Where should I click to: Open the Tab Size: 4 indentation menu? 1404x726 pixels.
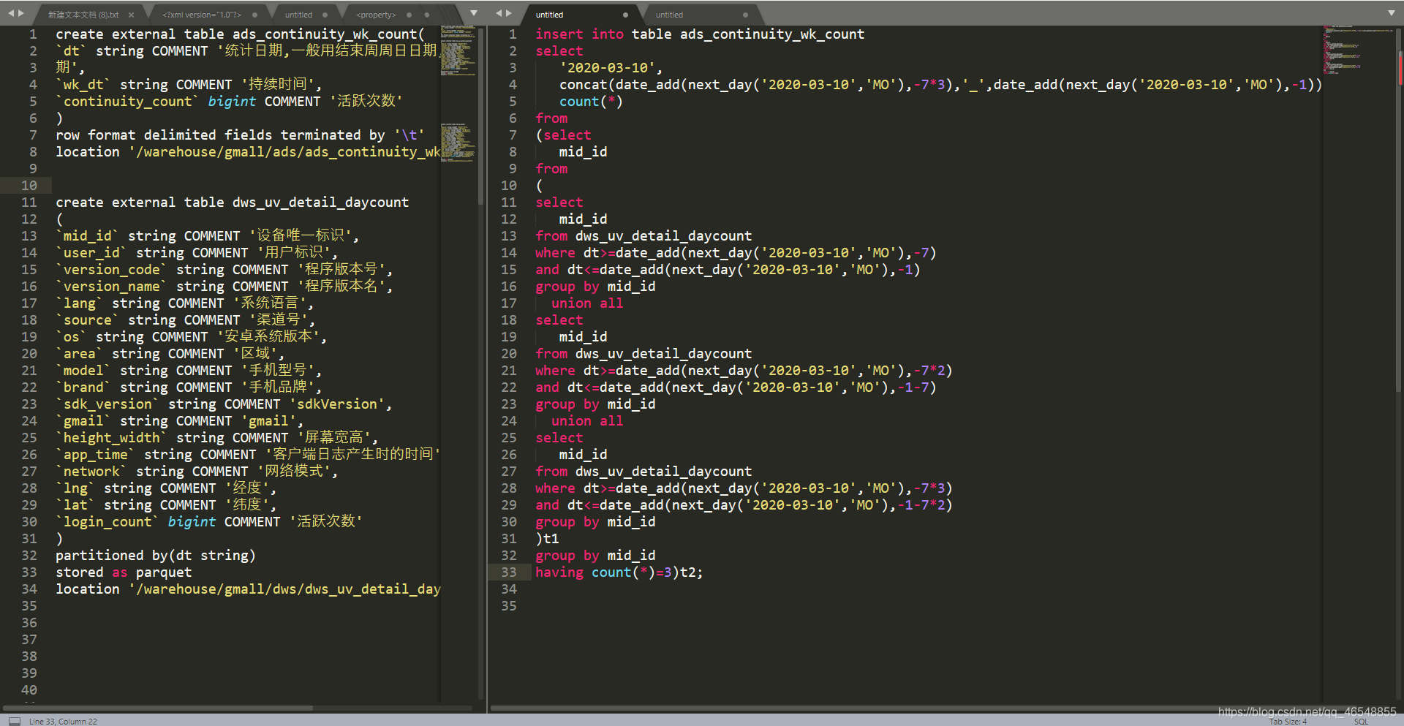pyautogui.click(x=1288, y=722)
